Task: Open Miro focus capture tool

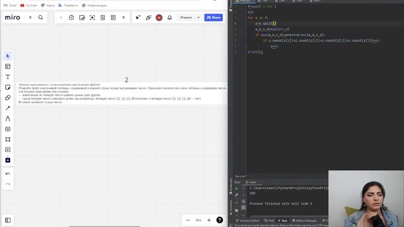Action: pos(92,18)
